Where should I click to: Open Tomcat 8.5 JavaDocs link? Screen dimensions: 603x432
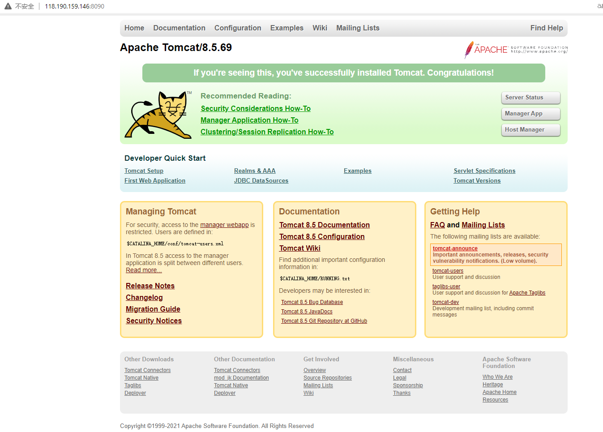tap(307, 312)
